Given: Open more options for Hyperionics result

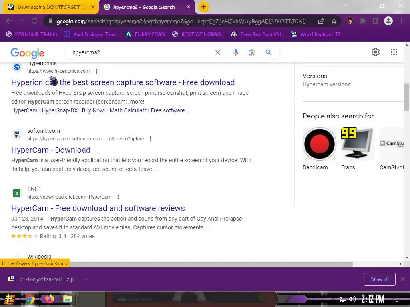Looking at the screenshot, I should pos(96,71).
